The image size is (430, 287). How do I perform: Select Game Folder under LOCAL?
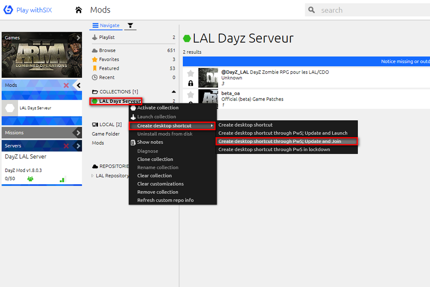click(x=106, y=134)
